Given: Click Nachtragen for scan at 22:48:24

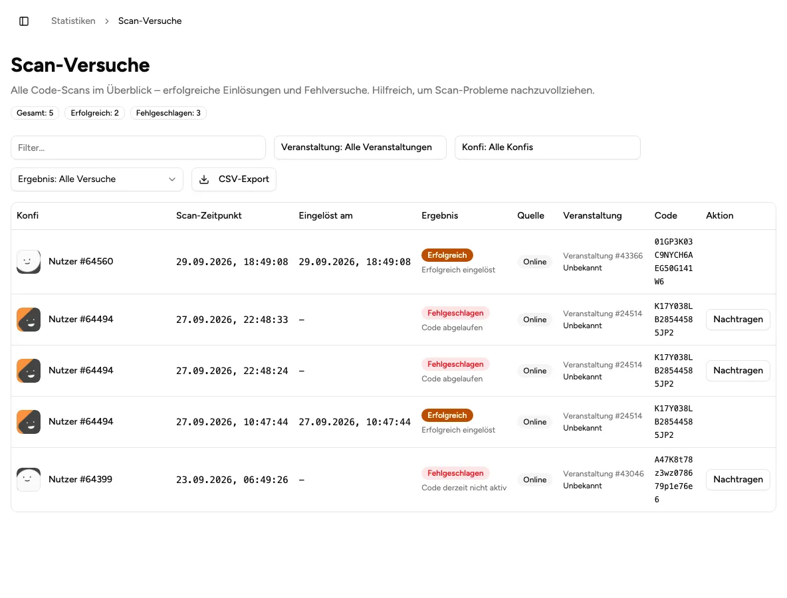Looking at the screenshot, I should [738, 371].
